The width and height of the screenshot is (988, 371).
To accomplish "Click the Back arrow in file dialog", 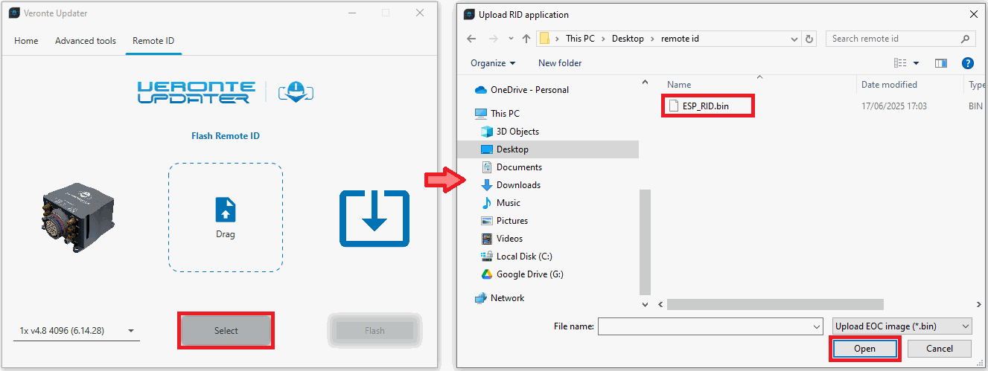I will click(x=471, y=39).
